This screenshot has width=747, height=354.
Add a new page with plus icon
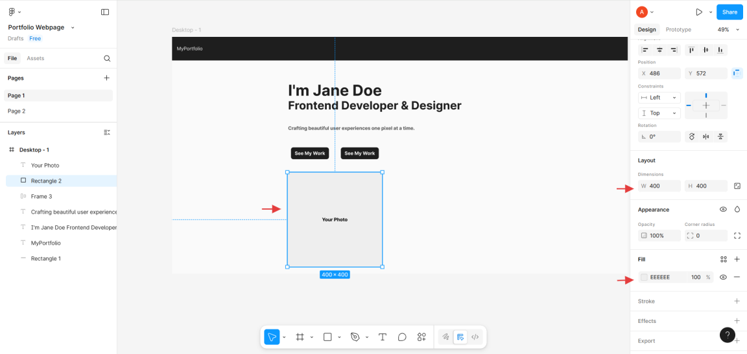[x=107, y=78]
